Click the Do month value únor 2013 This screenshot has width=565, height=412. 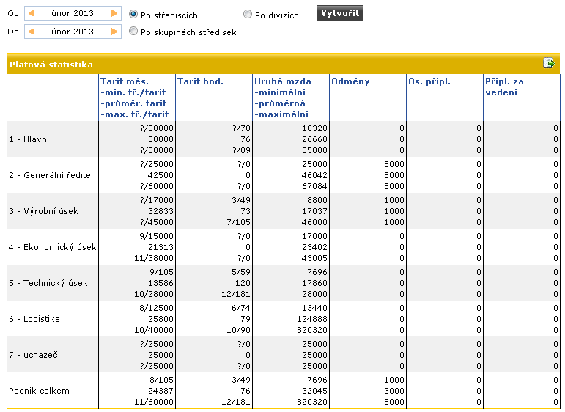coord(73,32)
